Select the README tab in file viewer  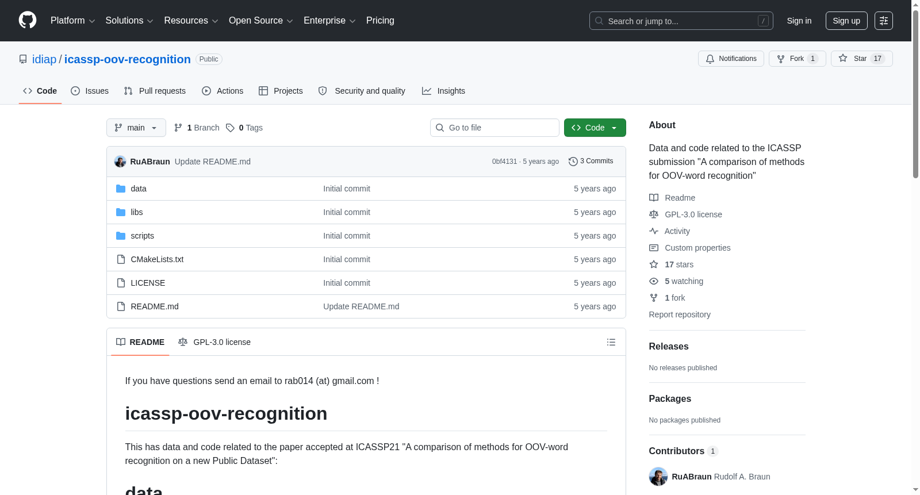click(140, 342)
